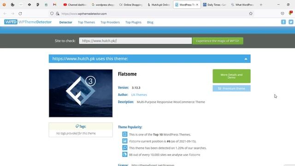Switch to the wordpress shopping Google tab
The image size is (295, 166).
point(103,5)
